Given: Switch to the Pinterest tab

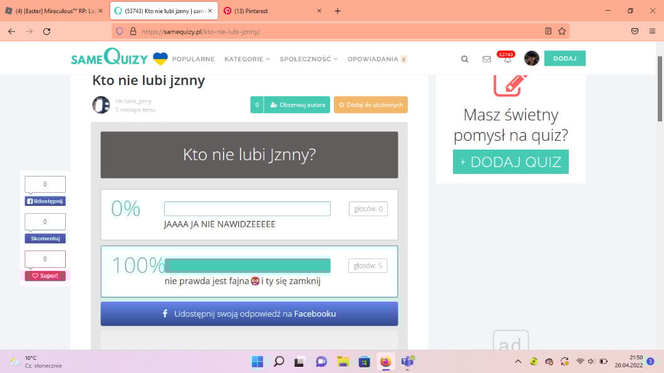Looking at the screenshot, I should pos(272,11).
